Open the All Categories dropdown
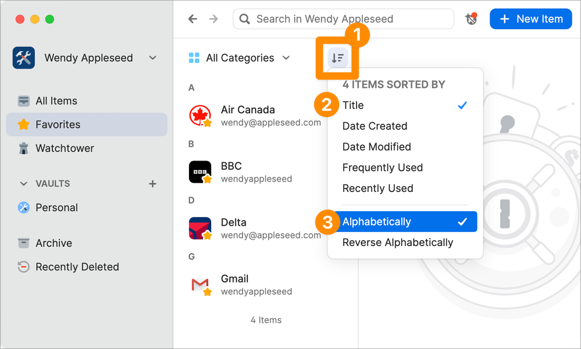 240,58
